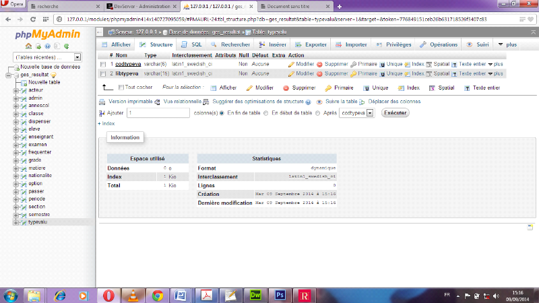Click Index icon for codtypeva row

408,64
